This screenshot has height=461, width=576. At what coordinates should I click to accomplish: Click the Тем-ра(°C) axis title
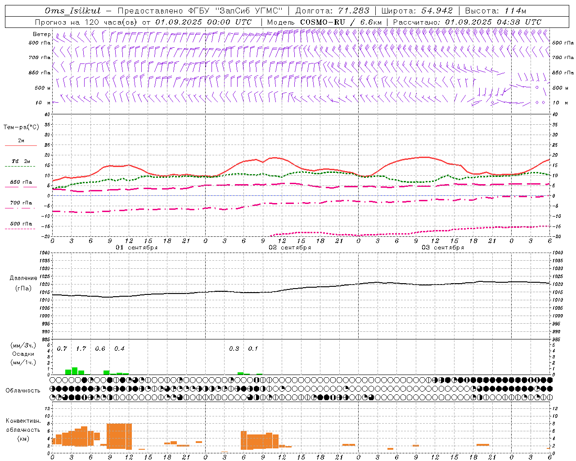(21, 127)
